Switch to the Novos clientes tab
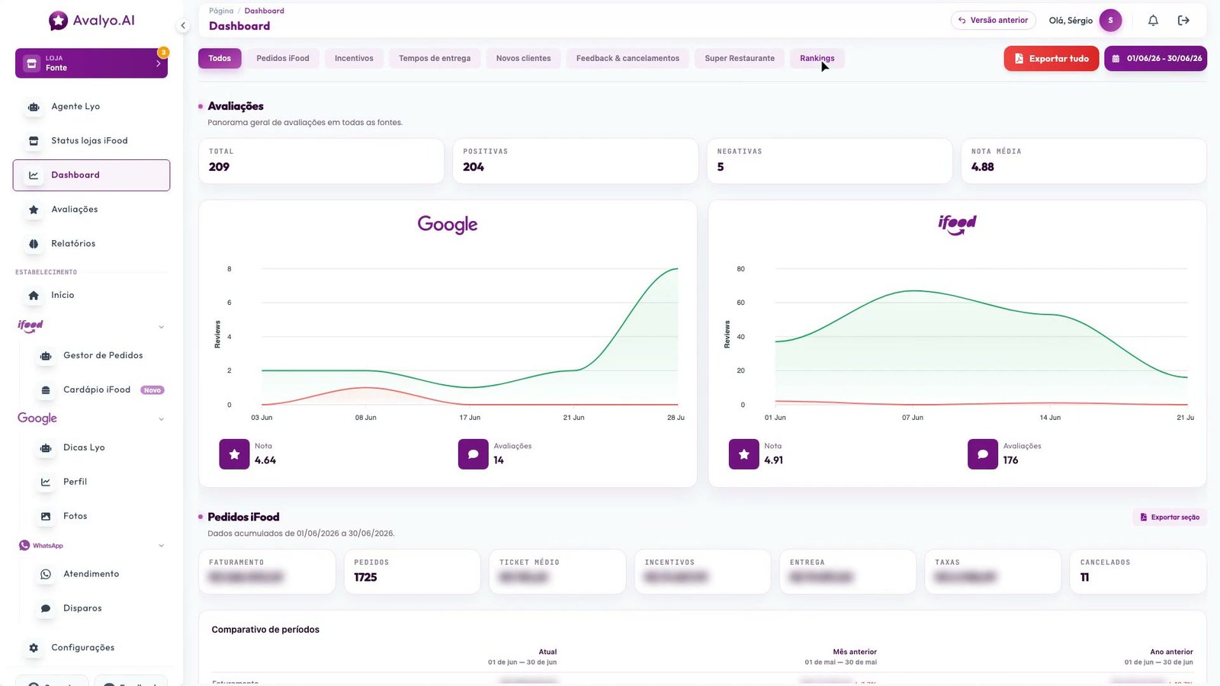 [x=523, y=59]
